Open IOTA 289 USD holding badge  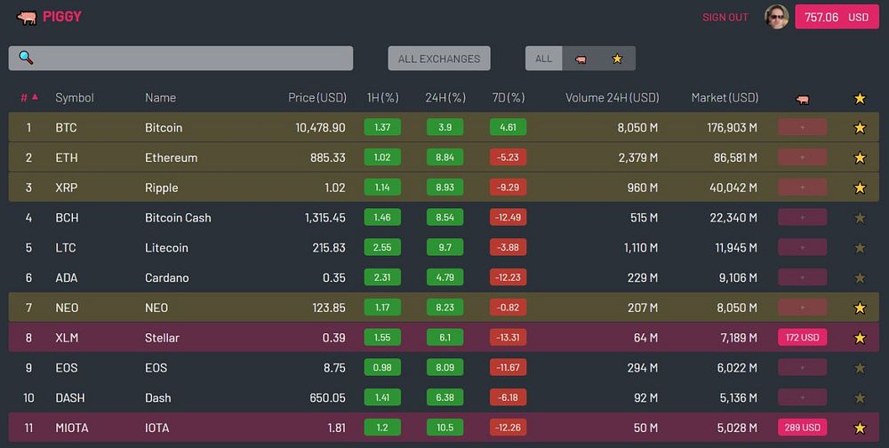pos(802,428)
